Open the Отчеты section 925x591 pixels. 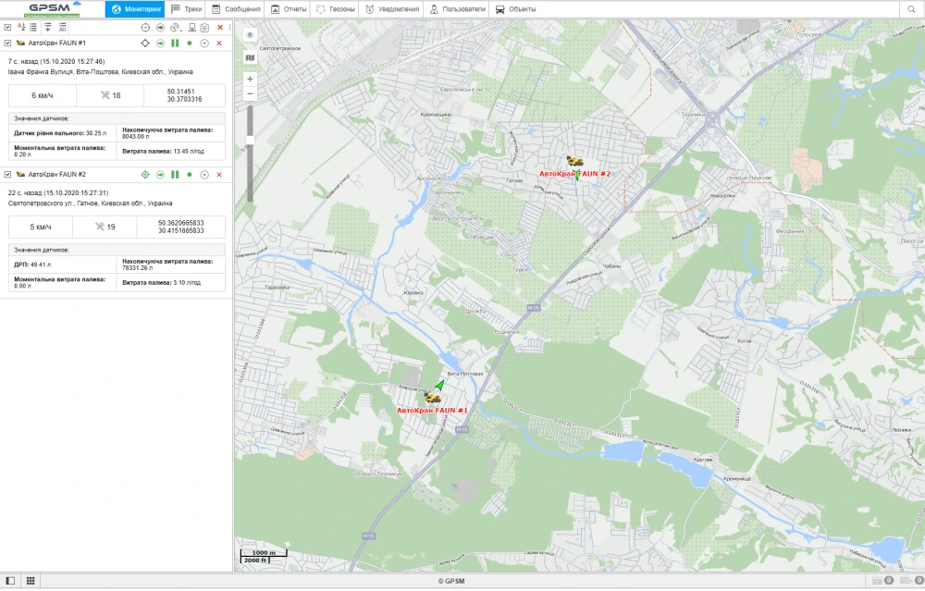[289, 9]
